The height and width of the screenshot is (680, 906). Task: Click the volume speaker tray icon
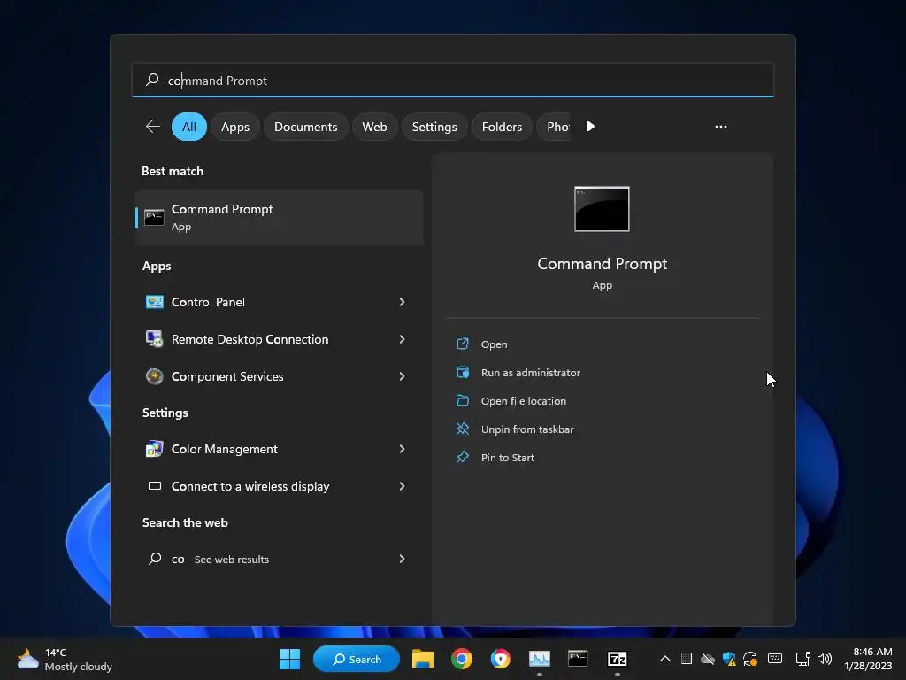(825, 659)
